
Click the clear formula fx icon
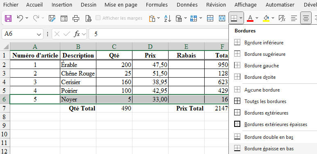[x=282, y=18]
